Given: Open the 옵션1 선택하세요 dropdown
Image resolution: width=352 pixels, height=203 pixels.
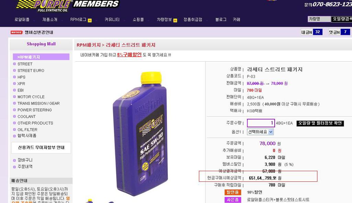Looking at the screenshot, I should [x=261, y=132].
